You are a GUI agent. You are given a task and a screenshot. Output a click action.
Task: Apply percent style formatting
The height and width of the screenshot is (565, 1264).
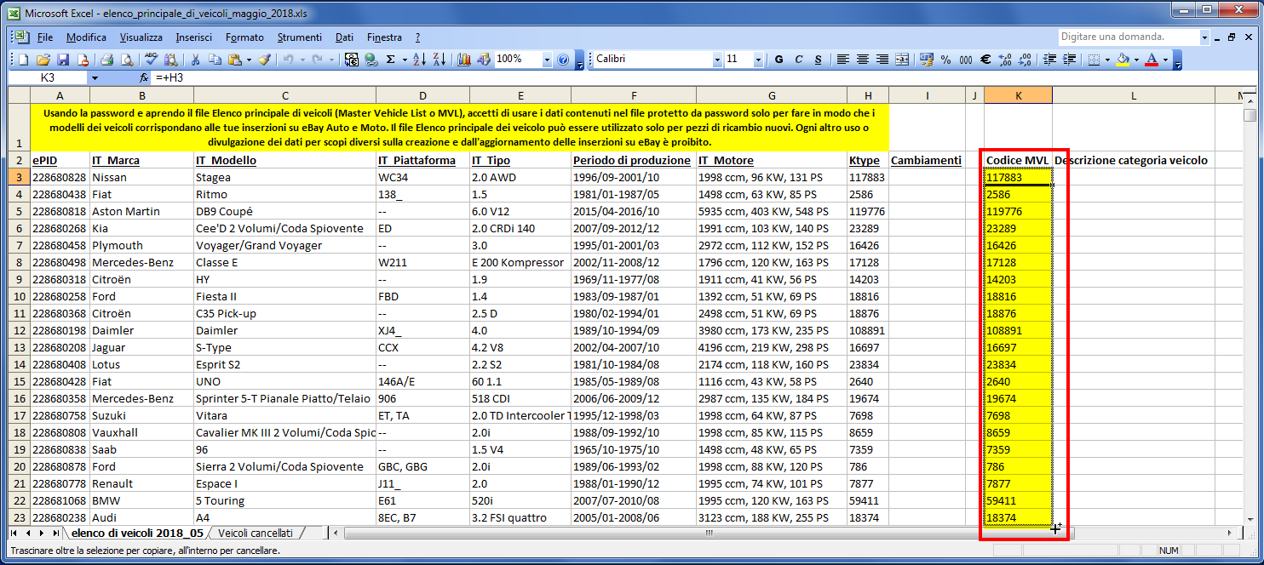[x=946, y=60]
